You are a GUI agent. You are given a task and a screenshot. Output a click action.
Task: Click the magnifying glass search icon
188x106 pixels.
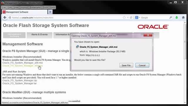click(x=171, y=17)
